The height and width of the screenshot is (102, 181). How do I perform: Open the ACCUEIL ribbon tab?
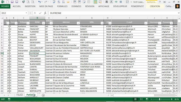point(17,6)
